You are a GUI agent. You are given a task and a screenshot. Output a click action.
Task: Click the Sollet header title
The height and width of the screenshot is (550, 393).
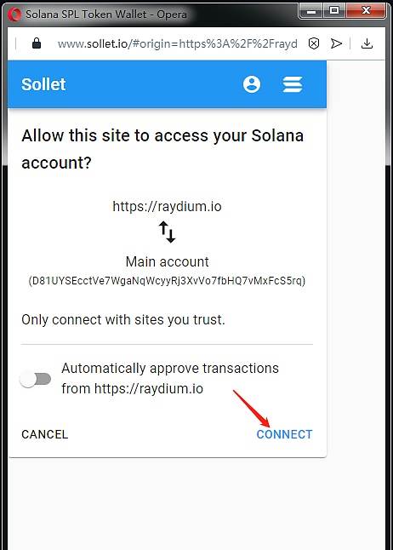[x=43, y=84]
